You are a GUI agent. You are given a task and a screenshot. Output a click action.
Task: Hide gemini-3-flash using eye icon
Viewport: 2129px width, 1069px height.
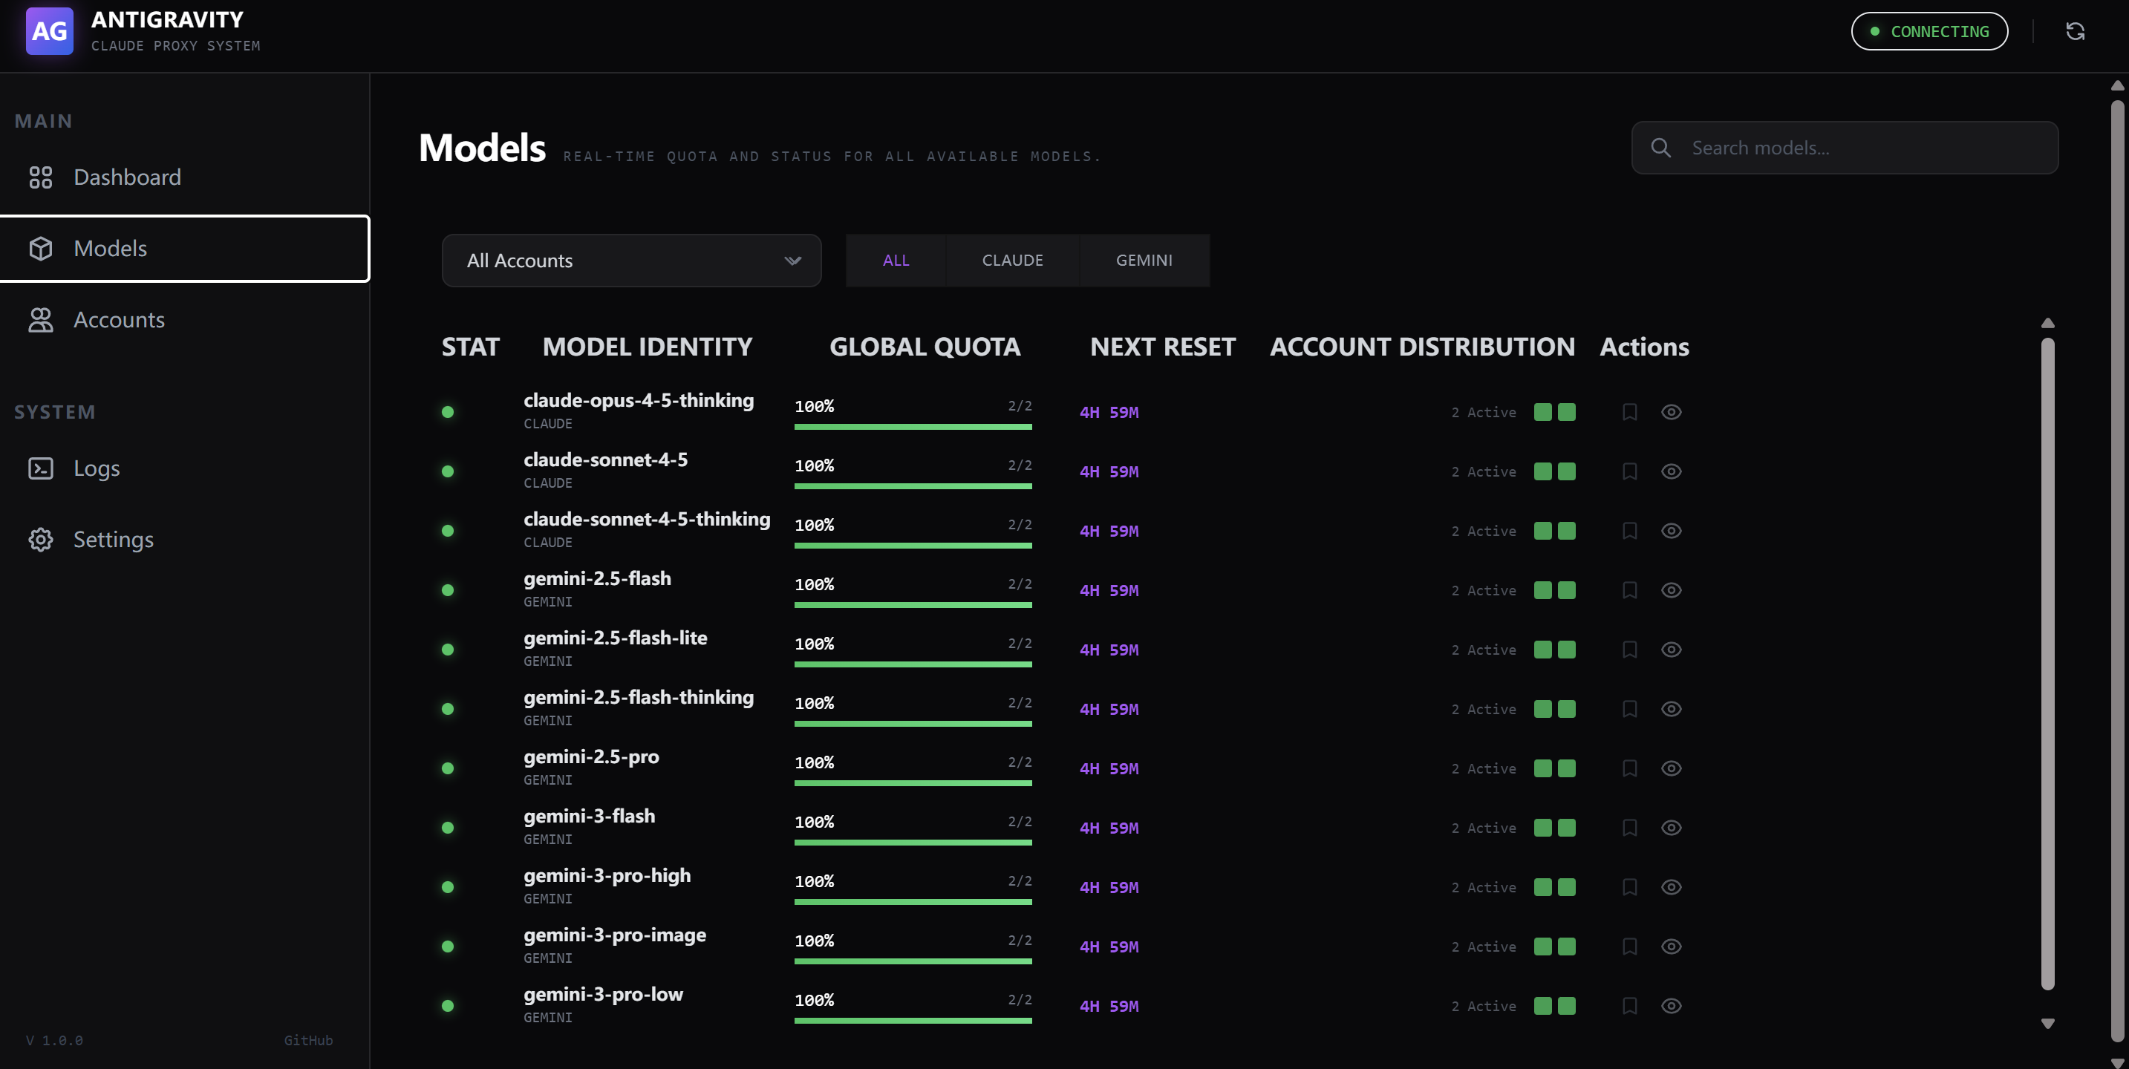click(x=1670, y=828)
